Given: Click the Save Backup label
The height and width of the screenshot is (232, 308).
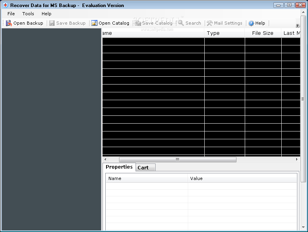Looking at the screenshot, I should coord(71,23).
